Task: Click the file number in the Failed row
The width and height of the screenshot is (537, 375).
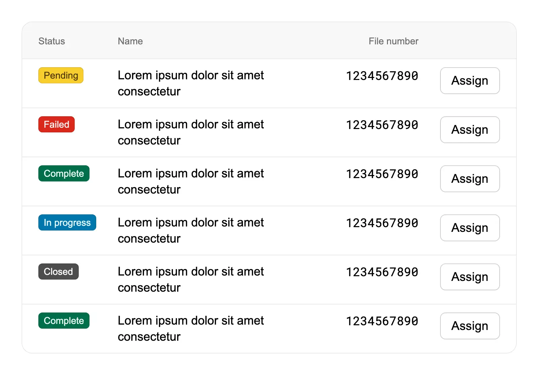Action: (382, 125)
